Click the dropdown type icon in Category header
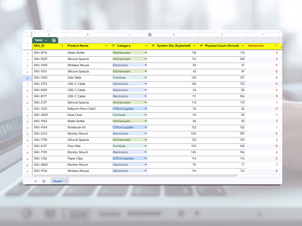Screen dimensions: 302x226 [x=113, y=45]
